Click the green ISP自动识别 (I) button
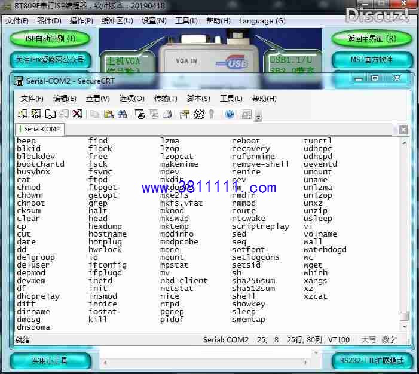 [50, 39]
